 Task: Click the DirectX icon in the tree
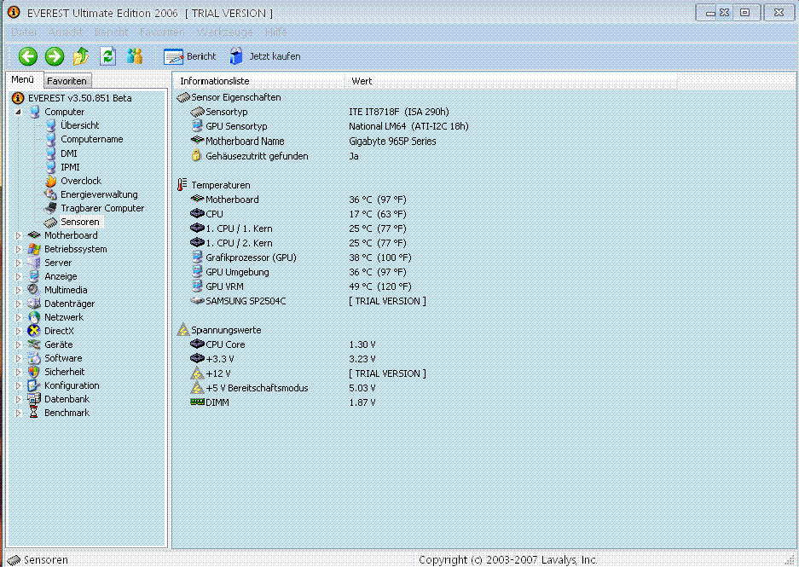point(34,331)
